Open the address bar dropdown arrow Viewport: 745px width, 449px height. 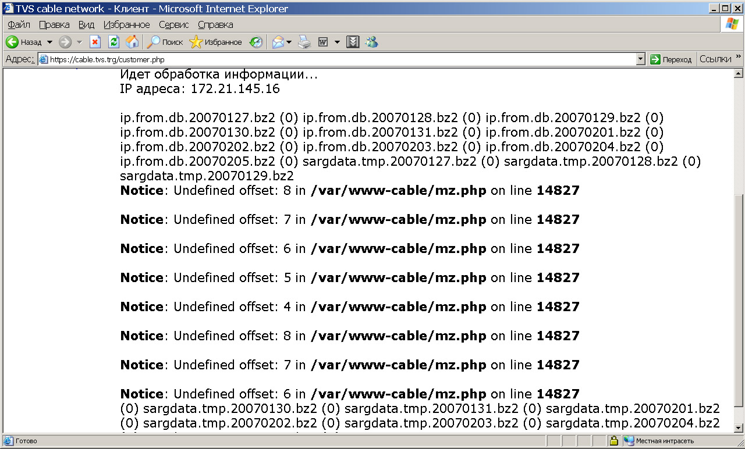[x=641, y=59]
